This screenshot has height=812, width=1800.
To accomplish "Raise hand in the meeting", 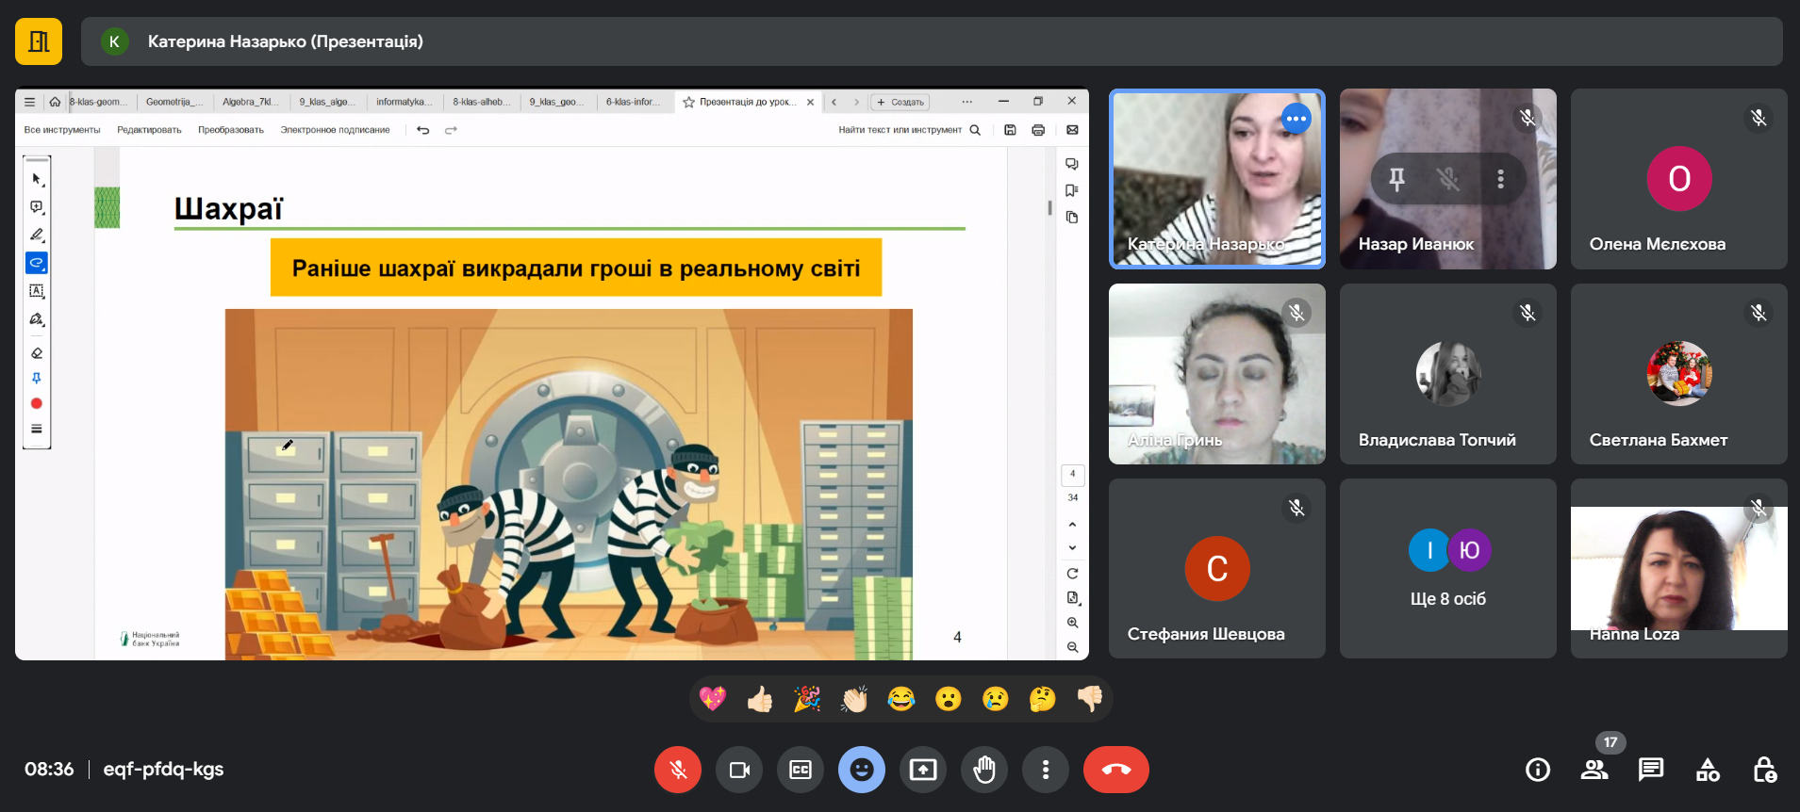I will (x=983, y=770).
